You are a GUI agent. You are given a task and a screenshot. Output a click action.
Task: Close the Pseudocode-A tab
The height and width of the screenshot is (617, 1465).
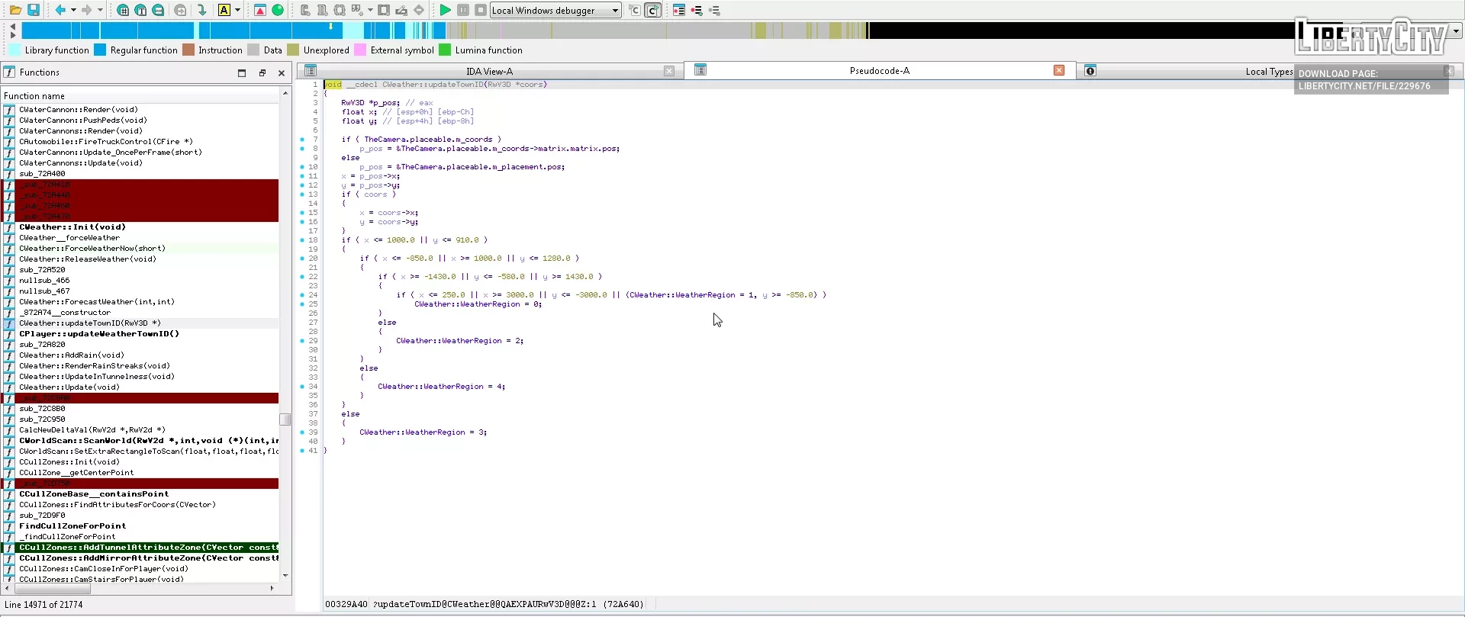point(1059,70)
